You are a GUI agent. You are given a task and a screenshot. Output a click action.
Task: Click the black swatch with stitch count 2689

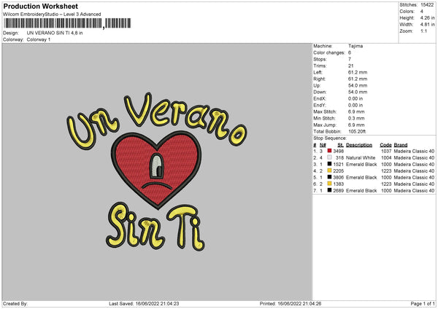tap(330, 190)
